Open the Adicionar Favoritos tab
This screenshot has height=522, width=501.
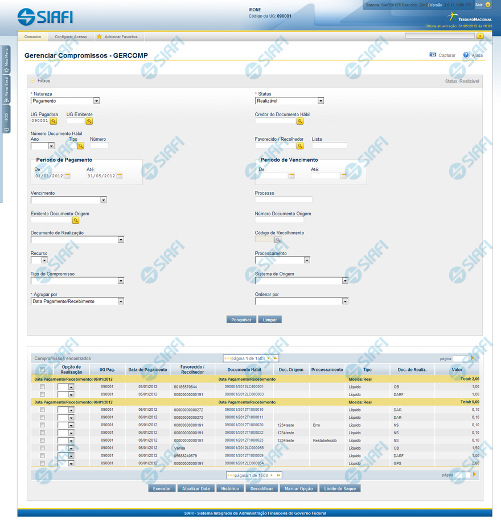click(x=121, y=36)
